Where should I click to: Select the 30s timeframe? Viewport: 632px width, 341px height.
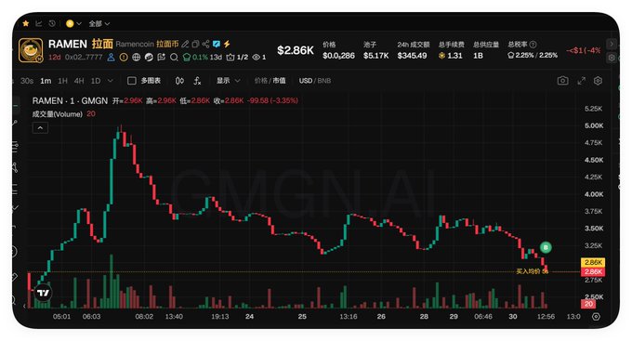tap(27, 81)
